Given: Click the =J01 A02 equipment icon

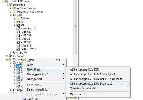Looking at the screenshot, I should (18, 32).
